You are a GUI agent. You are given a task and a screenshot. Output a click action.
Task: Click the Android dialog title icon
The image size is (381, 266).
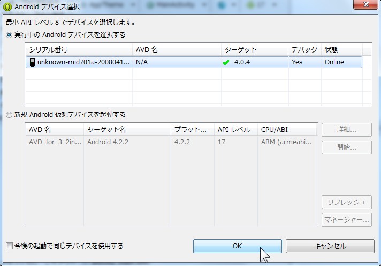click(x=7, y=7)
